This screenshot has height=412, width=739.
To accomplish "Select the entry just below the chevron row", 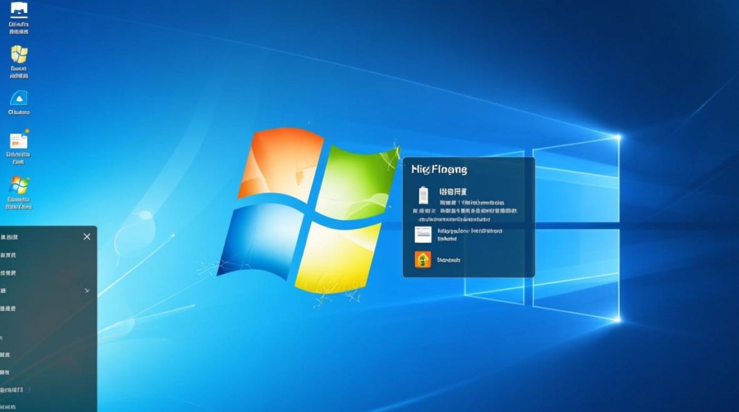I will click(x=8, y=309).
